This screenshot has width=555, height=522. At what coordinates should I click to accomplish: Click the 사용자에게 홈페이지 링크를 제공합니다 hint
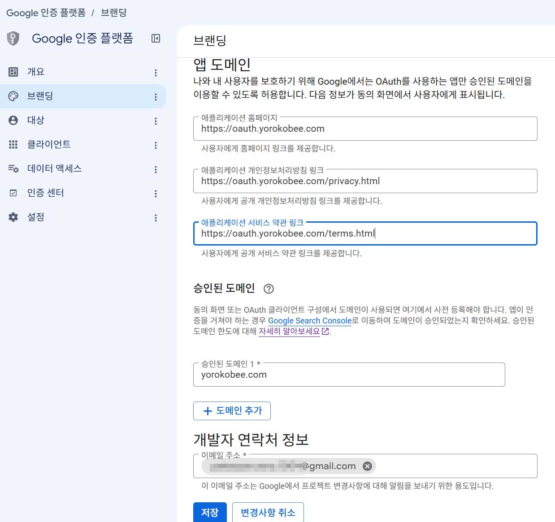click(268, 148)
